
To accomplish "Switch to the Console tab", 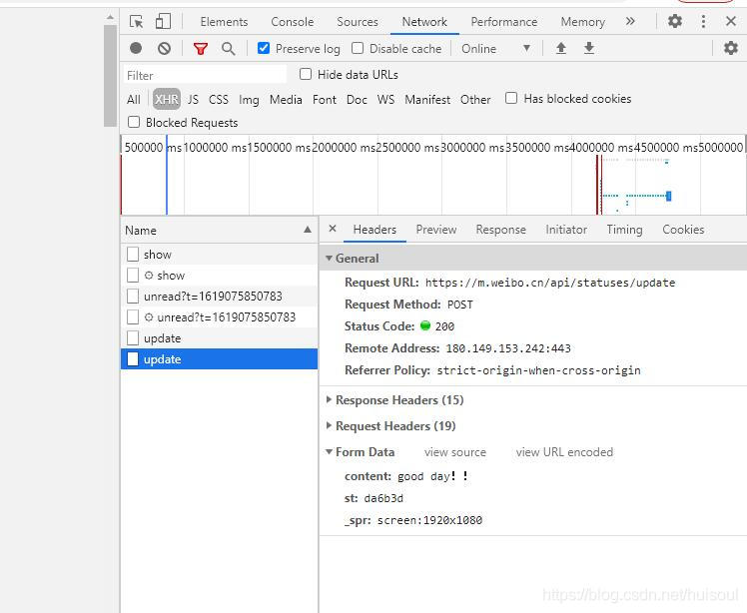I will [292, 21].
